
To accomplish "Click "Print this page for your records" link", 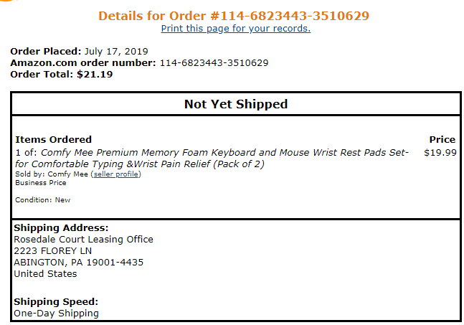I will click(235, 29).
